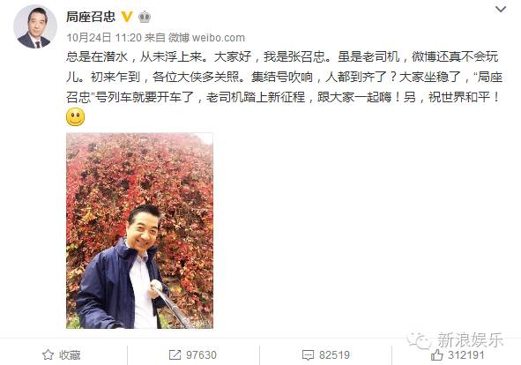This screenshot has width=521, height=365.
Task: Open the 97630 reposts count
Action: click(x=201, y=354)
